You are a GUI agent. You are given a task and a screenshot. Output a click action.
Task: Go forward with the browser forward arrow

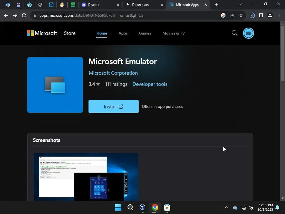click(x=15, y=16)
